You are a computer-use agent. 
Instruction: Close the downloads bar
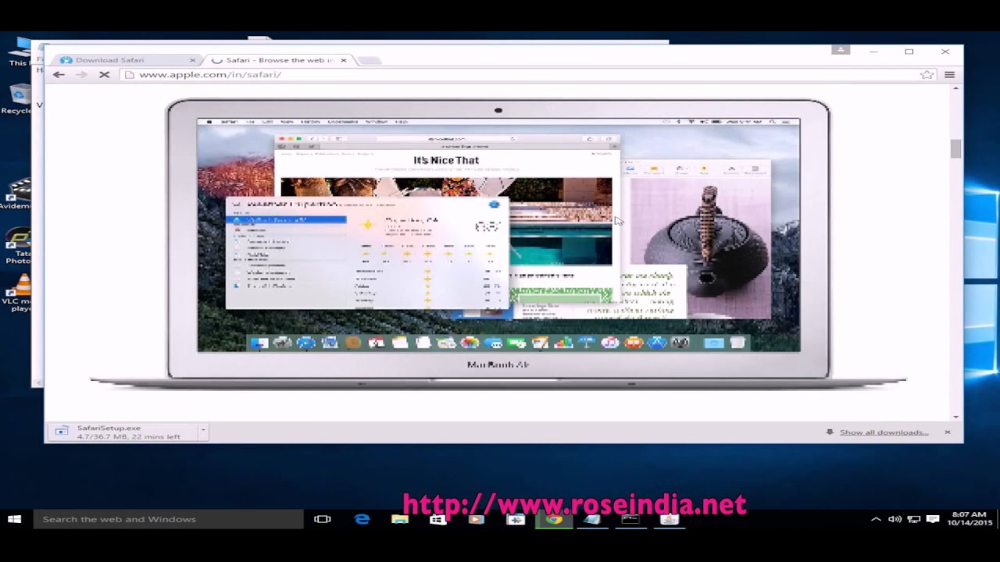(947, 432)
